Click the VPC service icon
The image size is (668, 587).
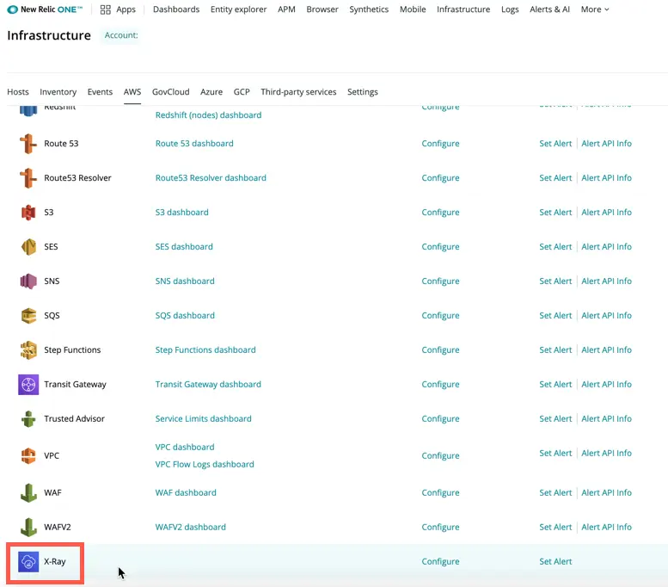[28, 455]
